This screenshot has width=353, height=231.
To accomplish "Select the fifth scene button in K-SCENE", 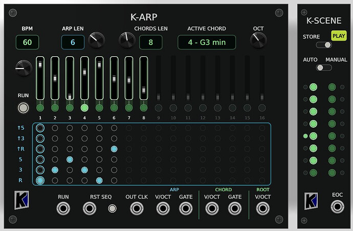I will click(314, 136).
